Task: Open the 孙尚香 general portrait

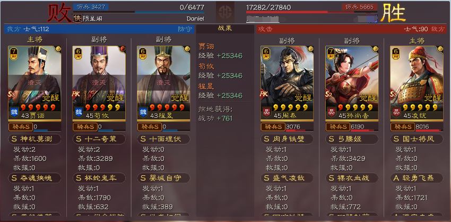Action: point(352,83)
